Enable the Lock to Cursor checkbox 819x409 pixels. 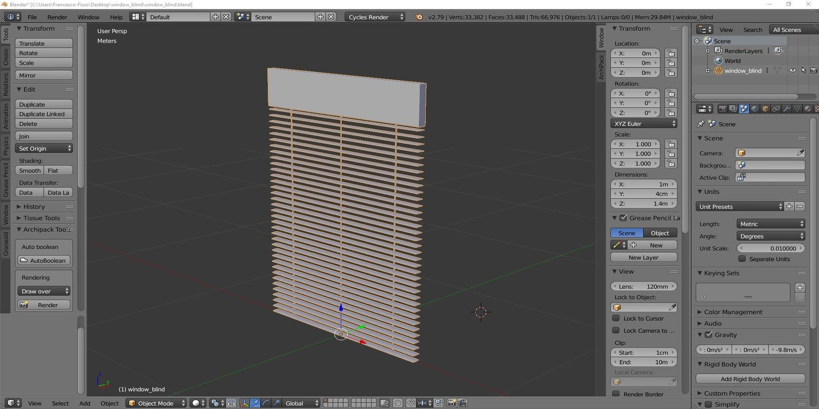[616, 318]
